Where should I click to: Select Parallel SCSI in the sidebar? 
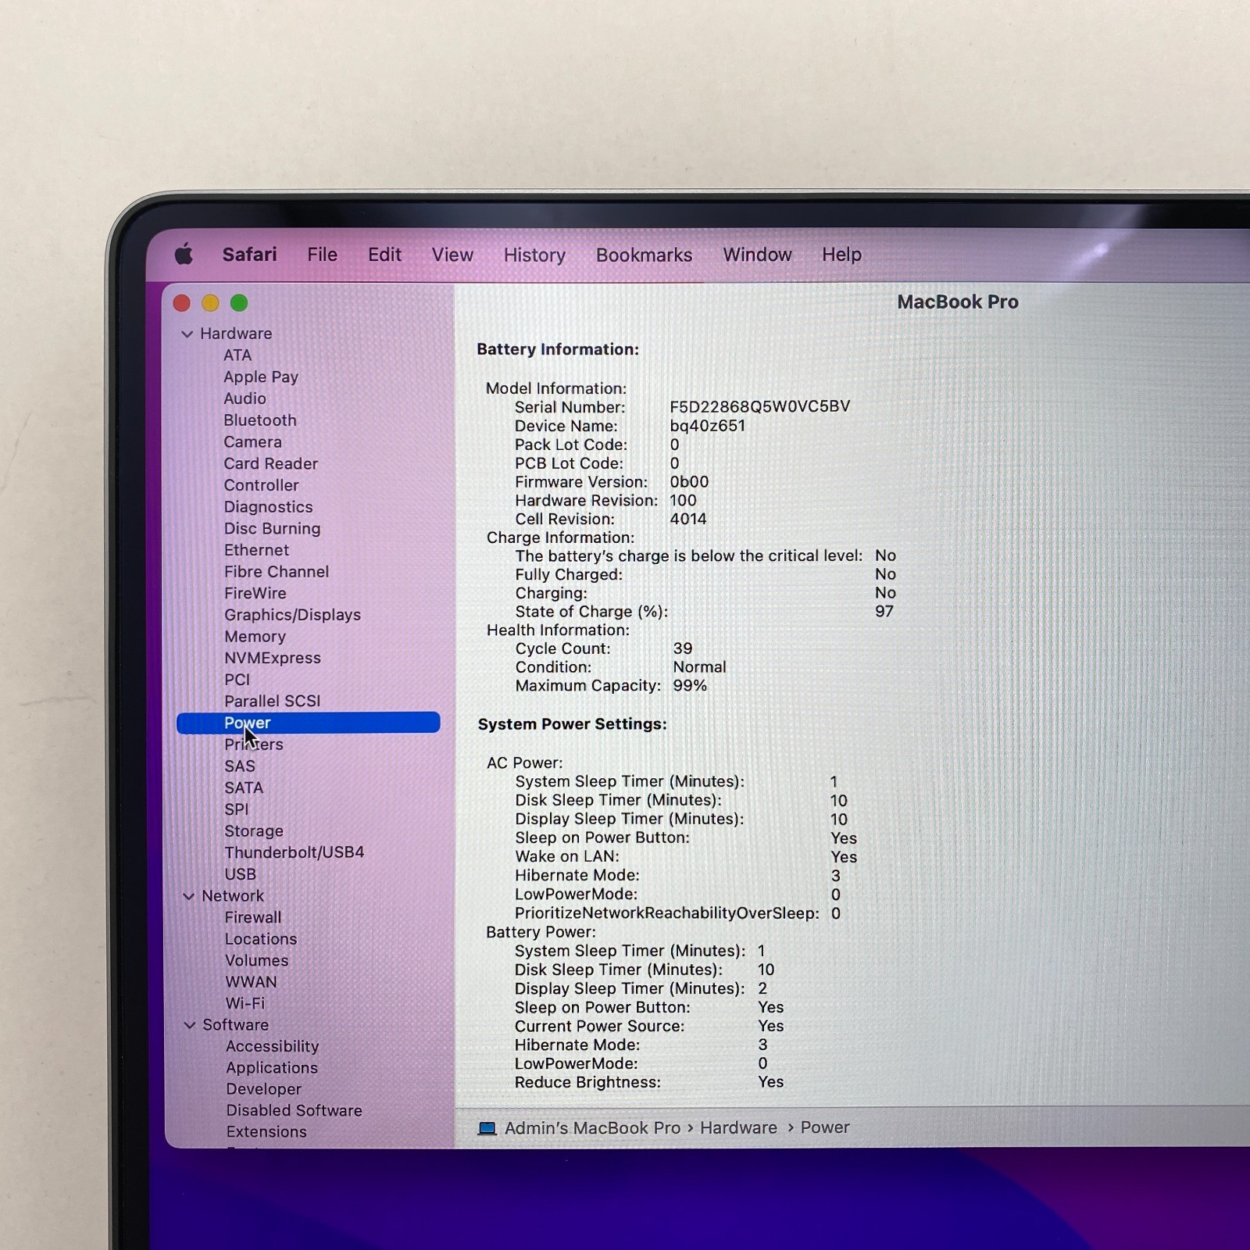272,702
